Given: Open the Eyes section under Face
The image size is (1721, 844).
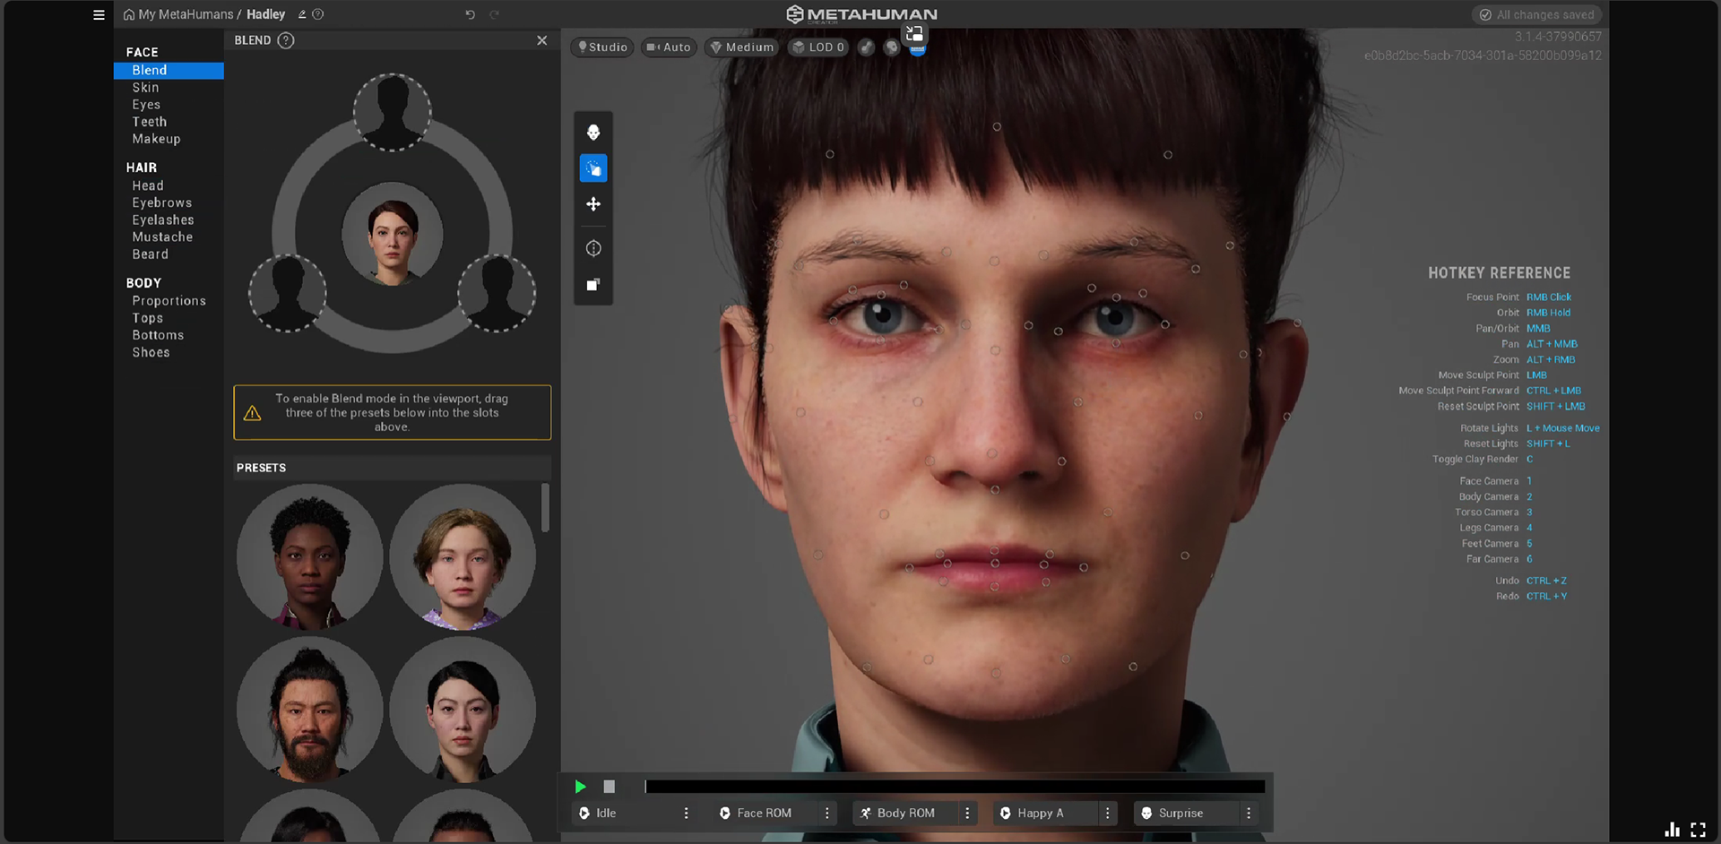Looking at the screenshot, I should (x=146, y=105).
